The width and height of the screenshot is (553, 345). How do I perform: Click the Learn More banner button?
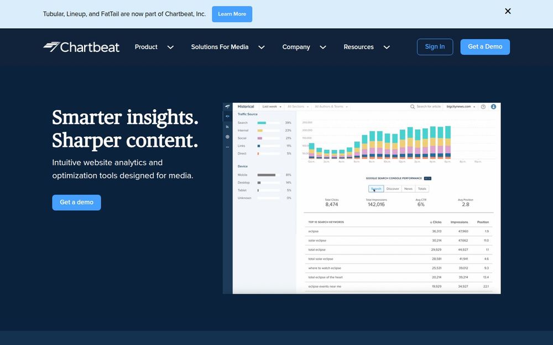click(232, 14)
